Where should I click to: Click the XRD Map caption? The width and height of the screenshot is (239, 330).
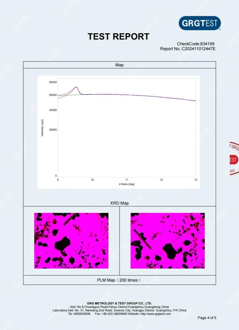pos(119,203)
